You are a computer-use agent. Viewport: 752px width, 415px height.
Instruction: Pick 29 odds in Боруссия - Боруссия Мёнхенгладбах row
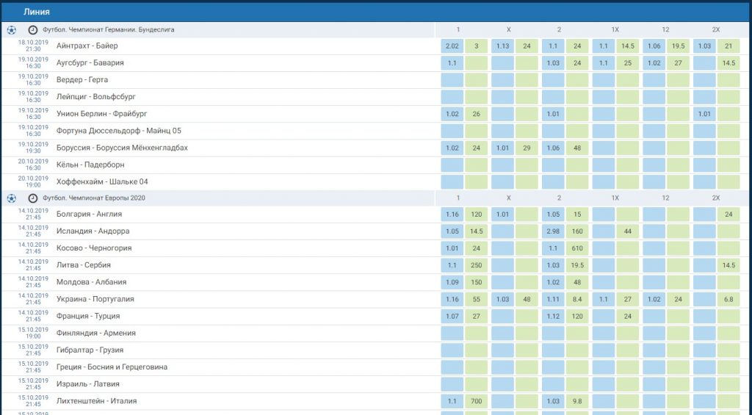pos(527,148)
